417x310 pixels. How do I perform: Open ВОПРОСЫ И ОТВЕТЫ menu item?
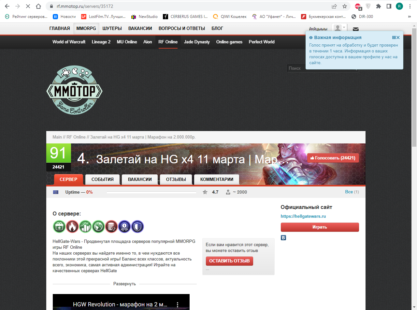pyautogui.click(x=182, y=29)
